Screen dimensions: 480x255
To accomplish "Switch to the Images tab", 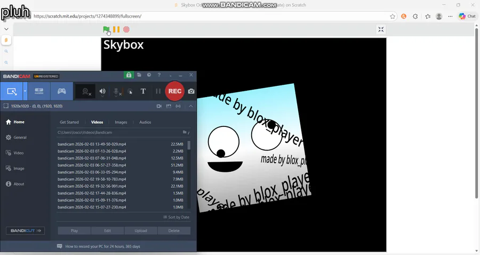I will (x=121, y=122).
